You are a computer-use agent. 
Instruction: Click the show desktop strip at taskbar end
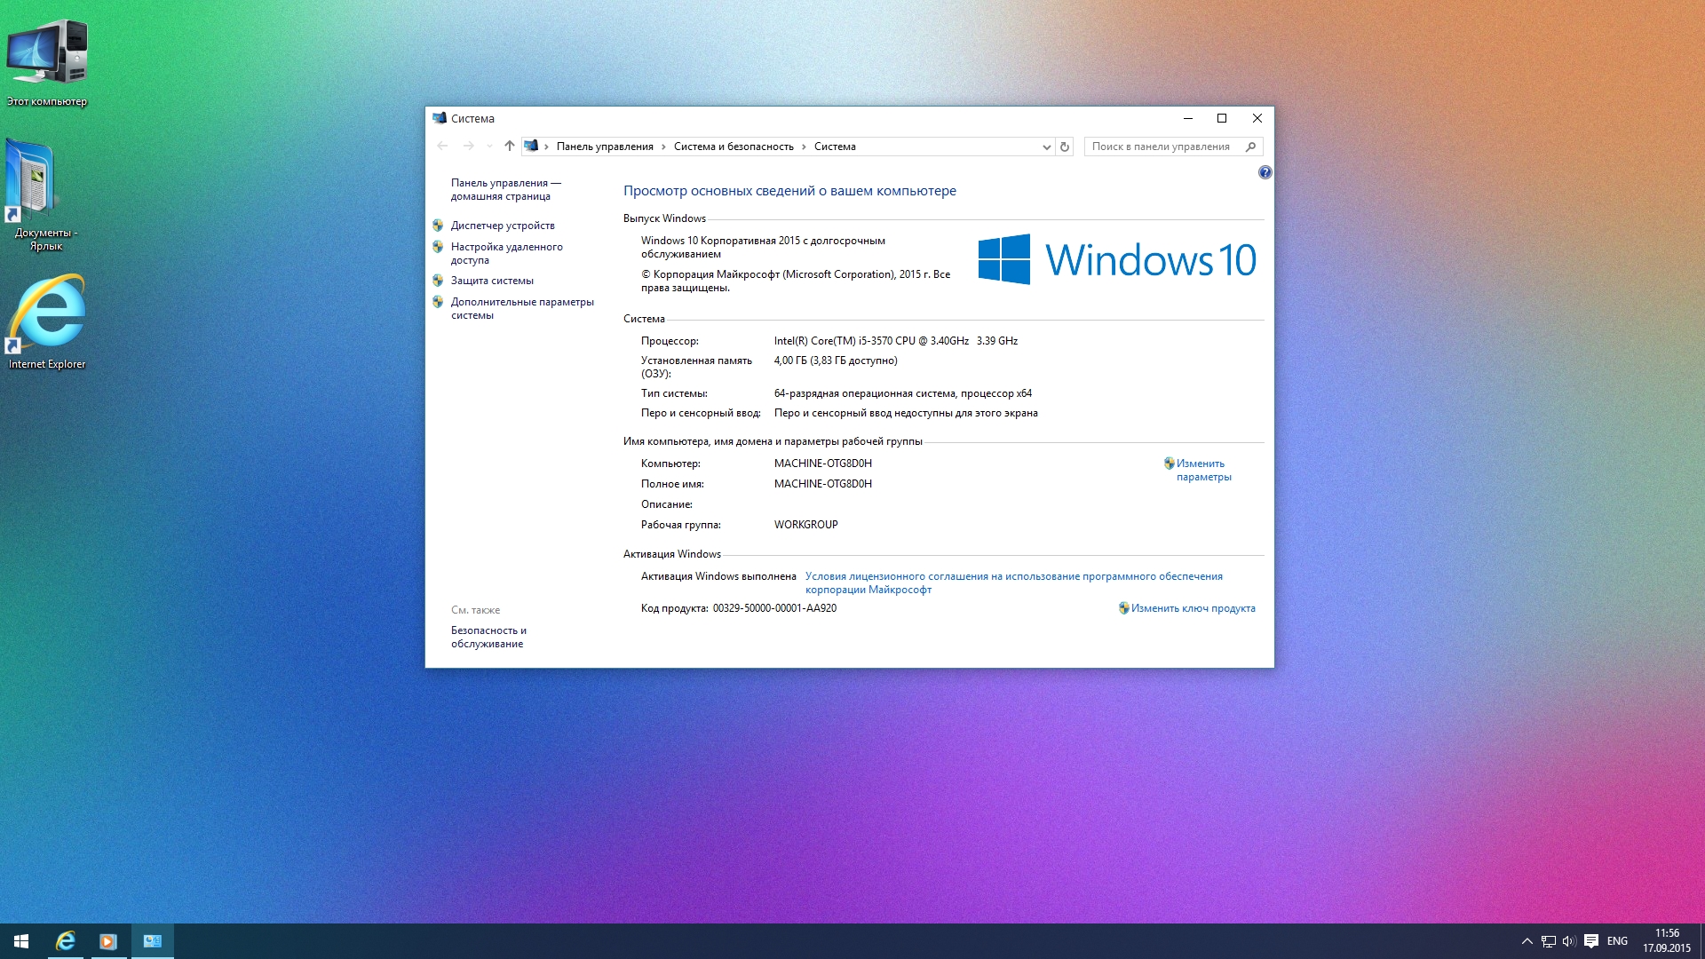(x=1701, y=941)
